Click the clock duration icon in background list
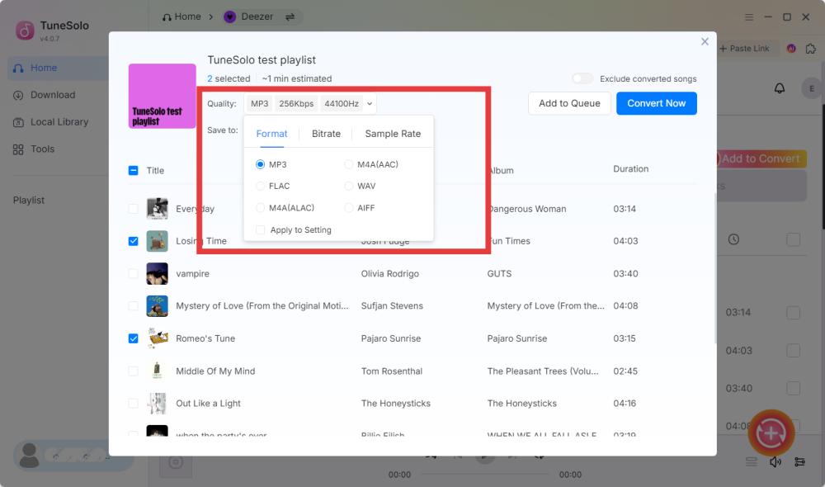Image resolution: width=825 pixels, height=487 pixels. click(x=733, y=239)
